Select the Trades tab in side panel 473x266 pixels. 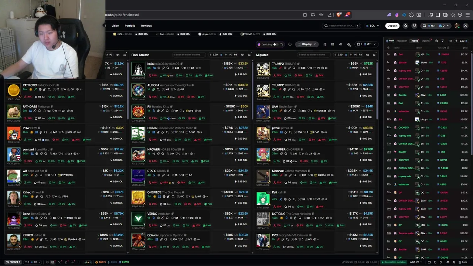tap(414, 41)
